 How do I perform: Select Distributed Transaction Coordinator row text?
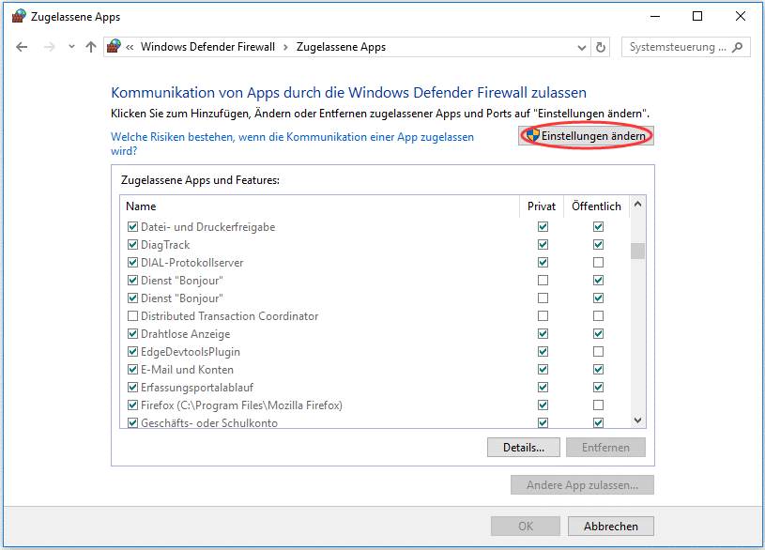(229, 316)
